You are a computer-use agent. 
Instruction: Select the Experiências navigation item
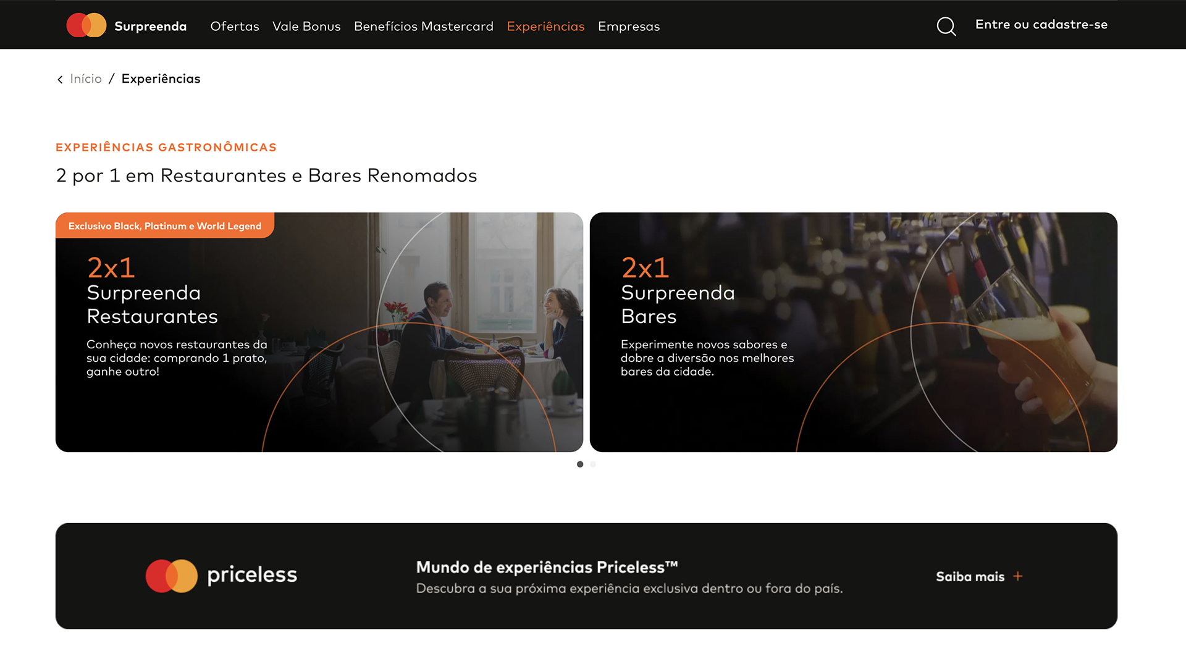click(x=545, y=26)
